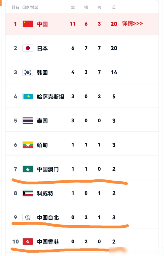Select the 日本 row total of 20

(114, 48)
